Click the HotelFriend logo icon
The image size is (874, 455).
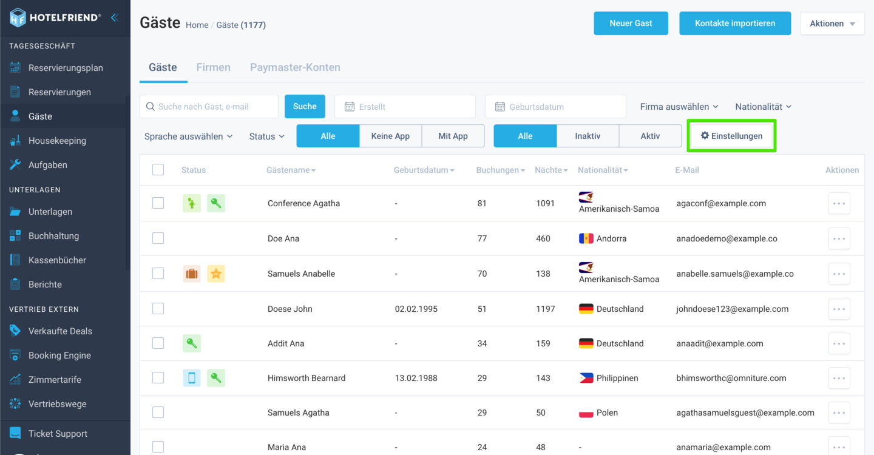(18, 18)
